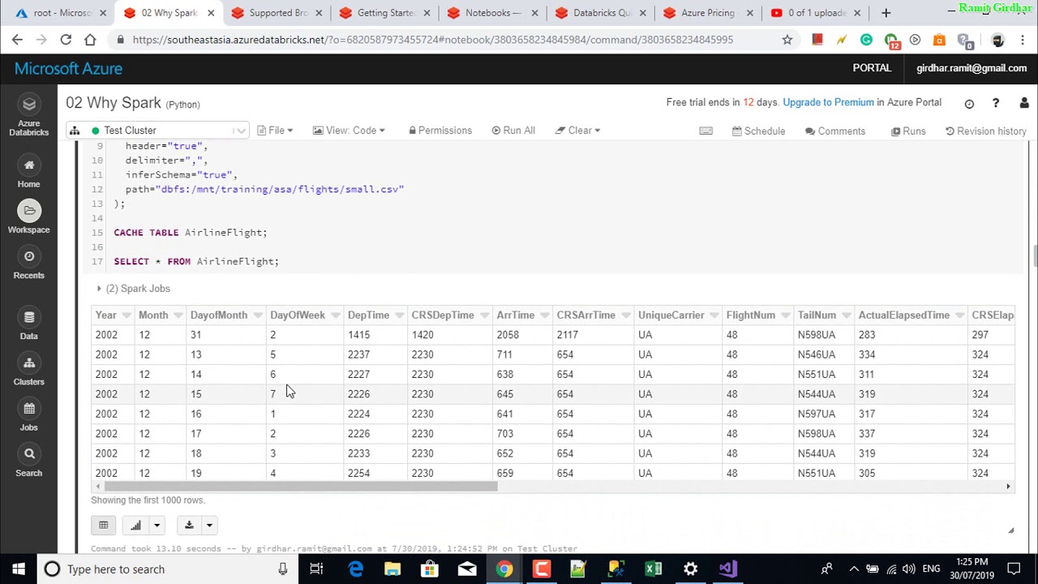The image size is (1038, 584).
Task: Click the Windows search box
Action: pos(166,569)
